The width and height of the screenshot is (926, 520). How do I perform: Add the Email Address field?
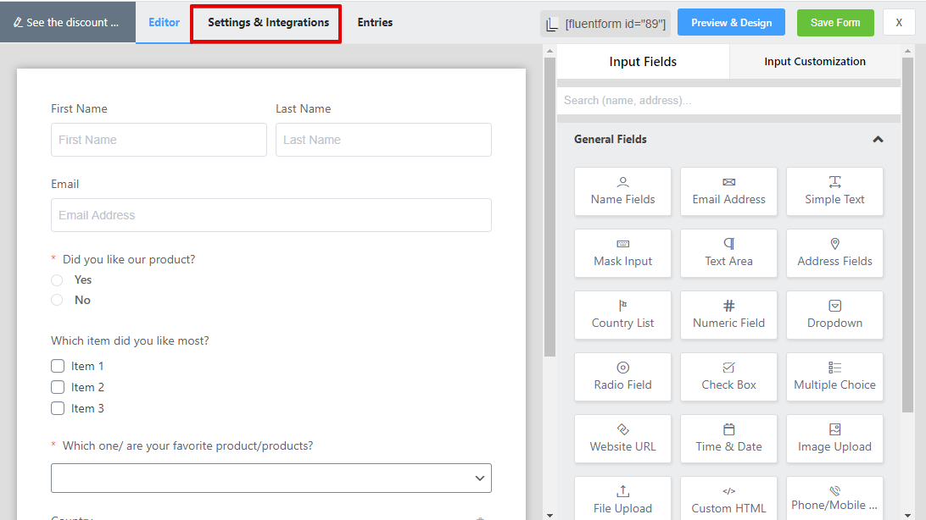coord(728,191)
